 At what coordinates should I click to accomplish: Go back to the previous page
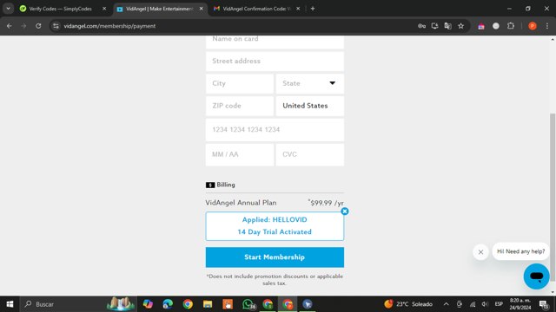[x=10, y=26]
